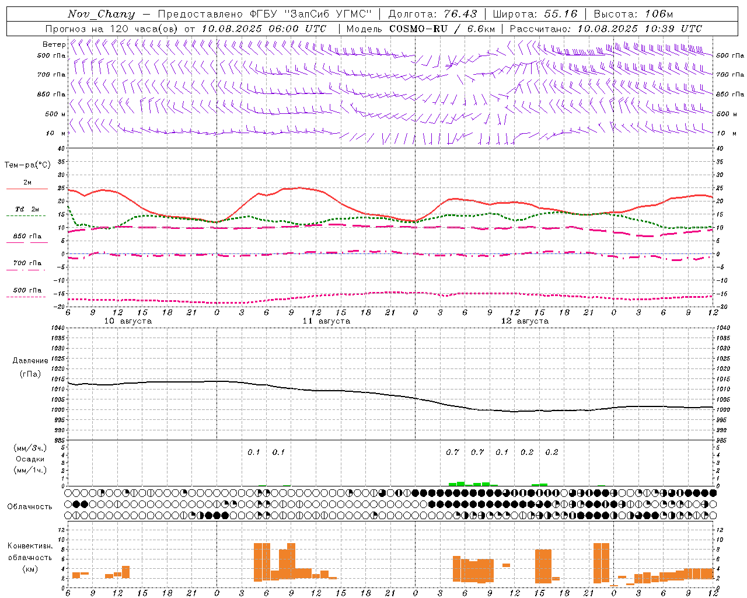This screenshot has height=598, width=747.
Task: Click the '700 гПа' legend entry in temperature panel
Action: (27, 263)
